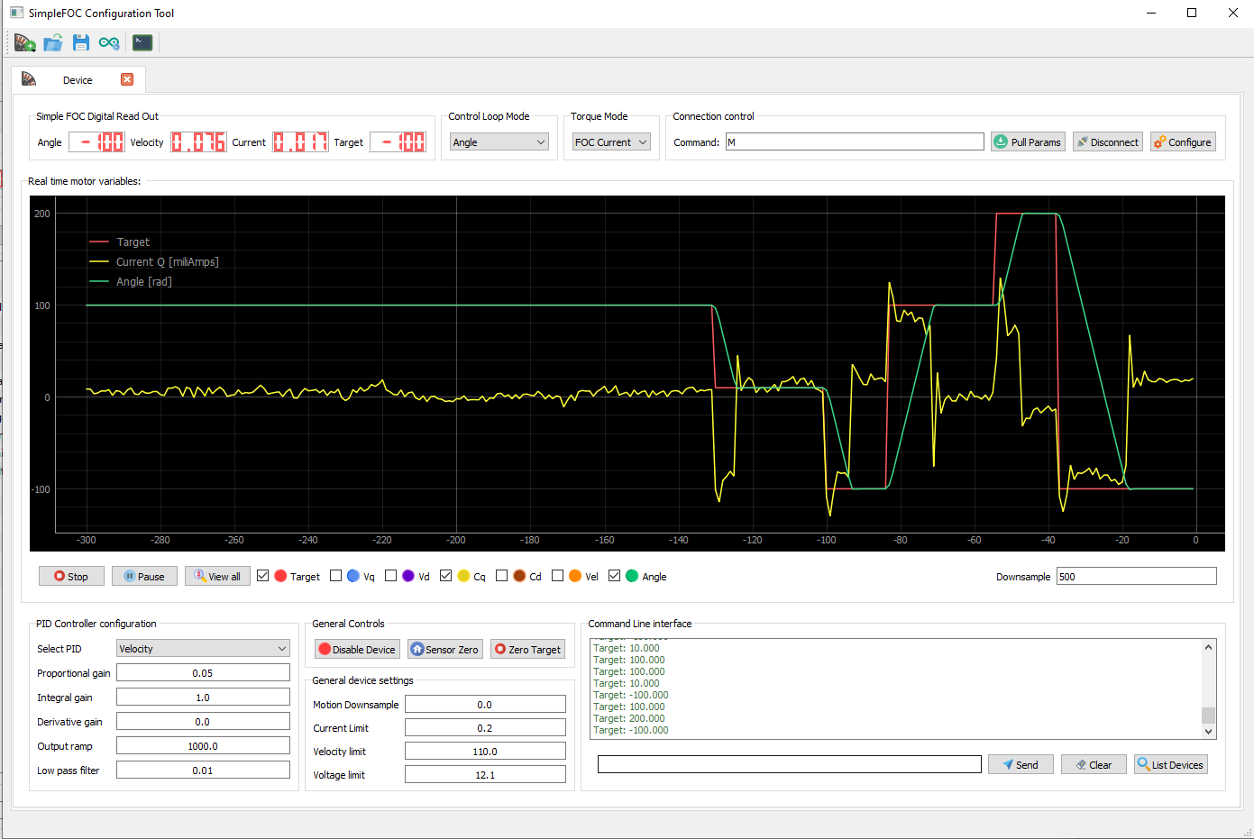Click the Motion Downsample field

point(485,705)
